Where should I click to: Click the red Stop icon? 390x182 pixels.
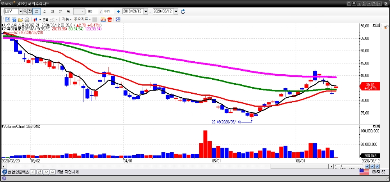[x=110, y=19]
